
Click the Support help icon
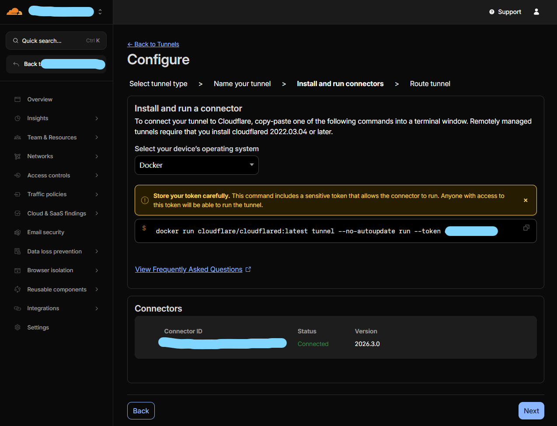[x=492, y=12]
